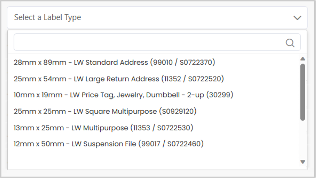This screenshot has width=316, height=178.
Task: Select the label numbered S0929120
Action: (x=105, y=111)
